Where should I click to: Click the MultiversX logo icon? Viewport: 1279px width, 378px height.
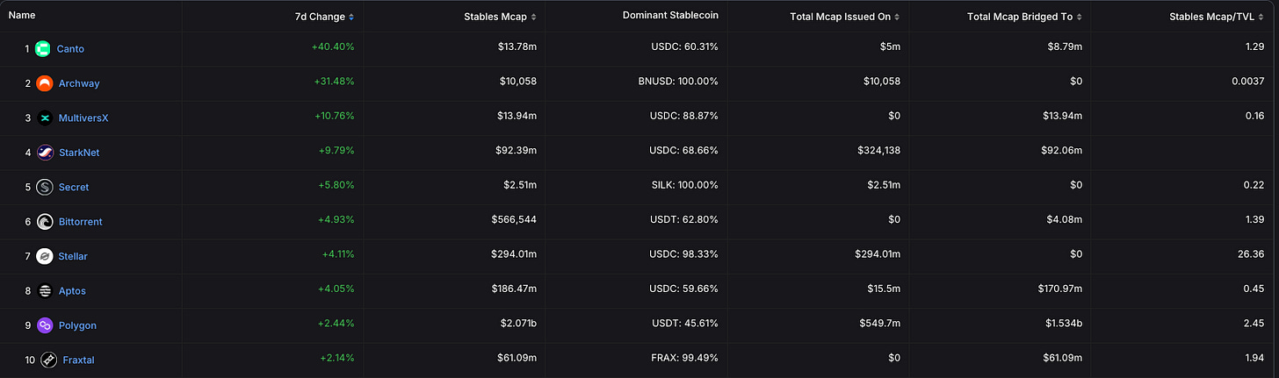[x=45, y=118]
